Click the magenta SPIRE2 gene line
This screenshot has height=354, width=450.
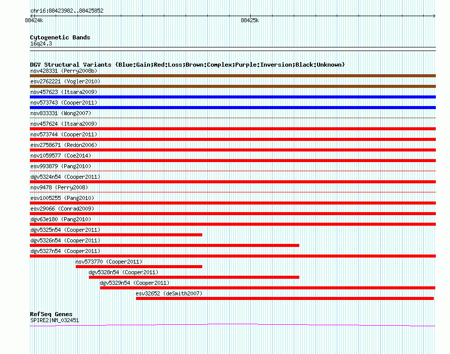[x=233, y=325]
